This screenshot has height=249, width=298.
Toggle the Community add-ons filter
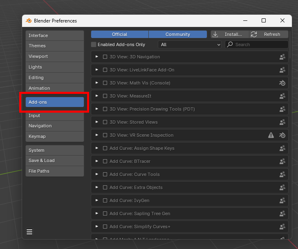(177, 34)
